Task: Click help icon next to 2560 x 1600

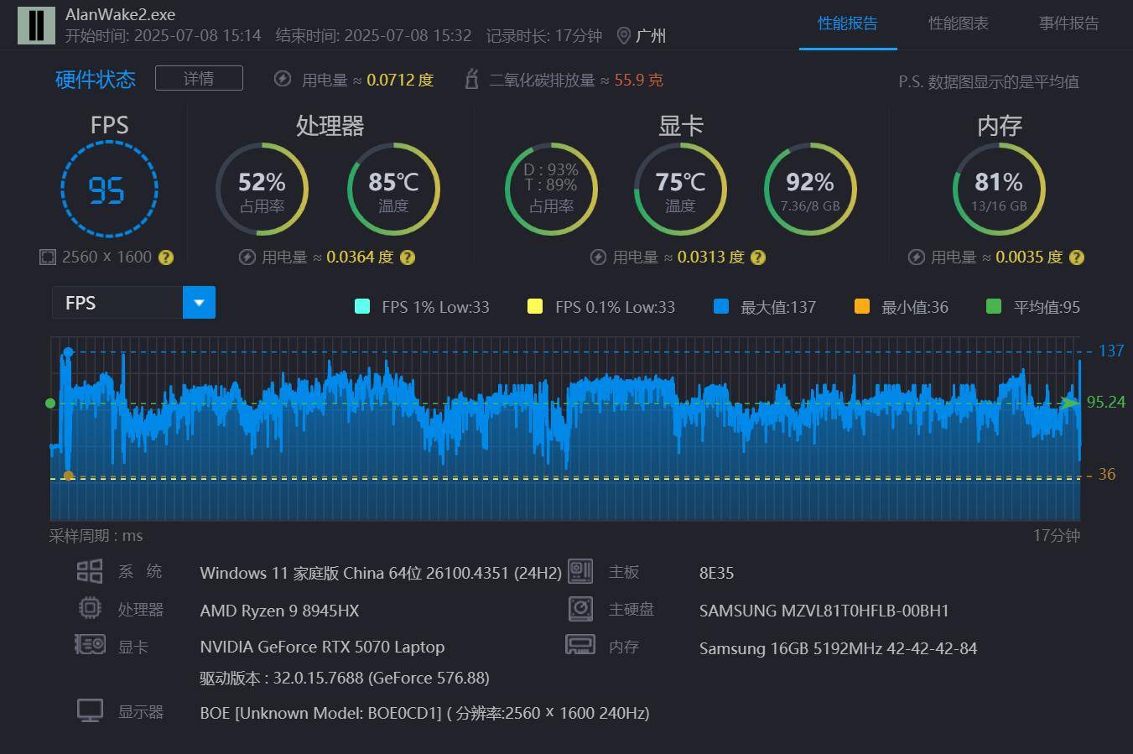Action: pyautogui.click(x=166, y=257)
